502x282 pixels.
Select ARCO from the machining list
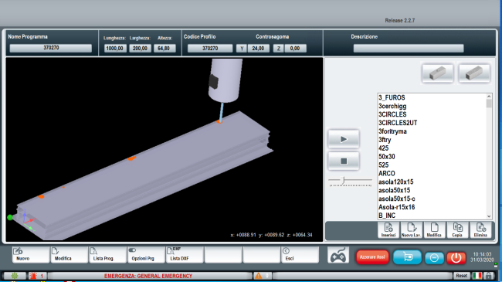click(387, 173)
